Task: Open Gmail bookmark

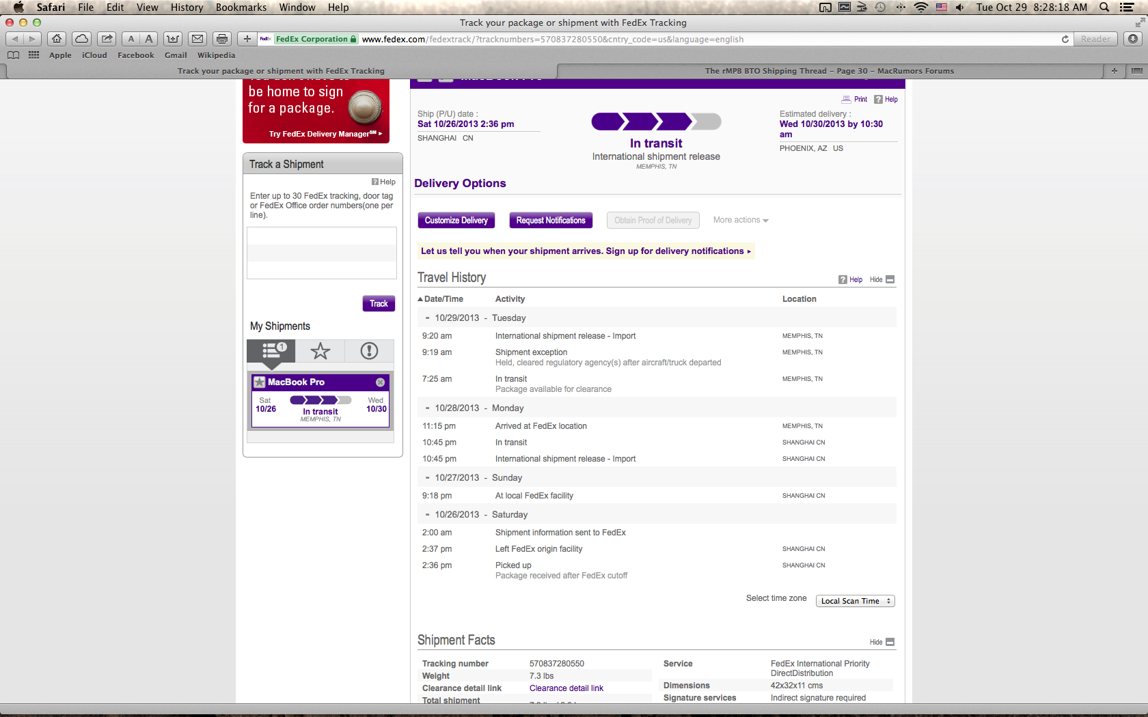Action: coord(176,55)
